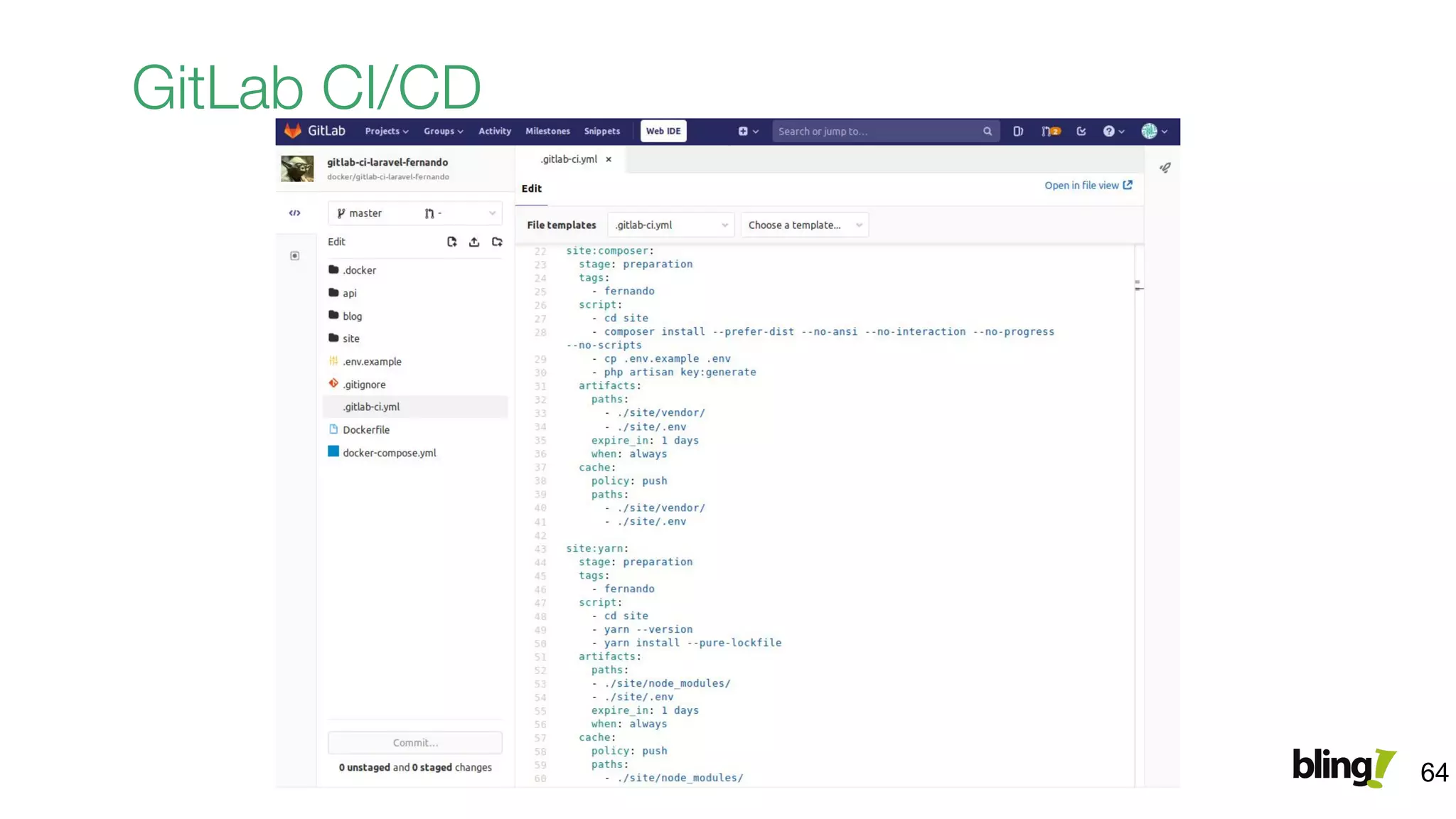
Task: Open the Help question mark menu
Action: click(x=1113, y=132)
